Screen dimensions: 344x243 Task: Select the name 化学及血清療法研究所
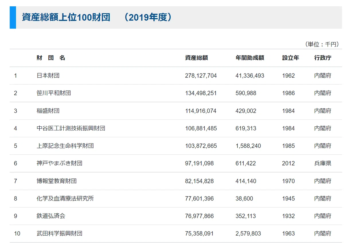click(65, 198)
